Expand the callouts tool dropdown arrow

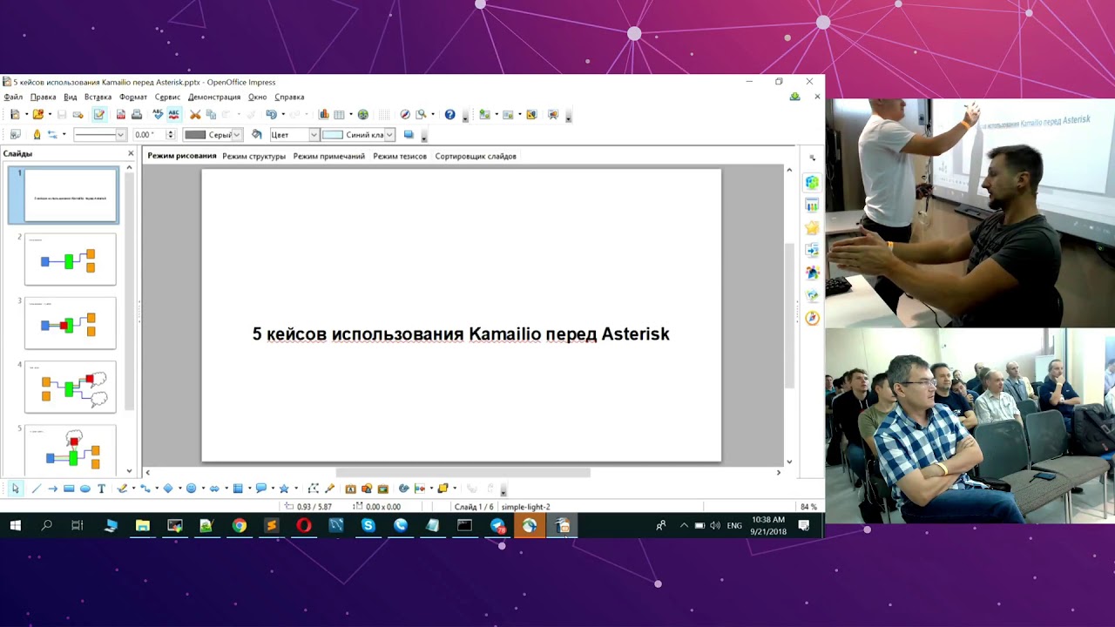[273, 489]
